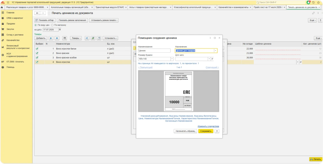Switch to Прайс-лист на 17 июля 2026 tab
The height and width of the screenshot is (164, 323).
point(268,7)
